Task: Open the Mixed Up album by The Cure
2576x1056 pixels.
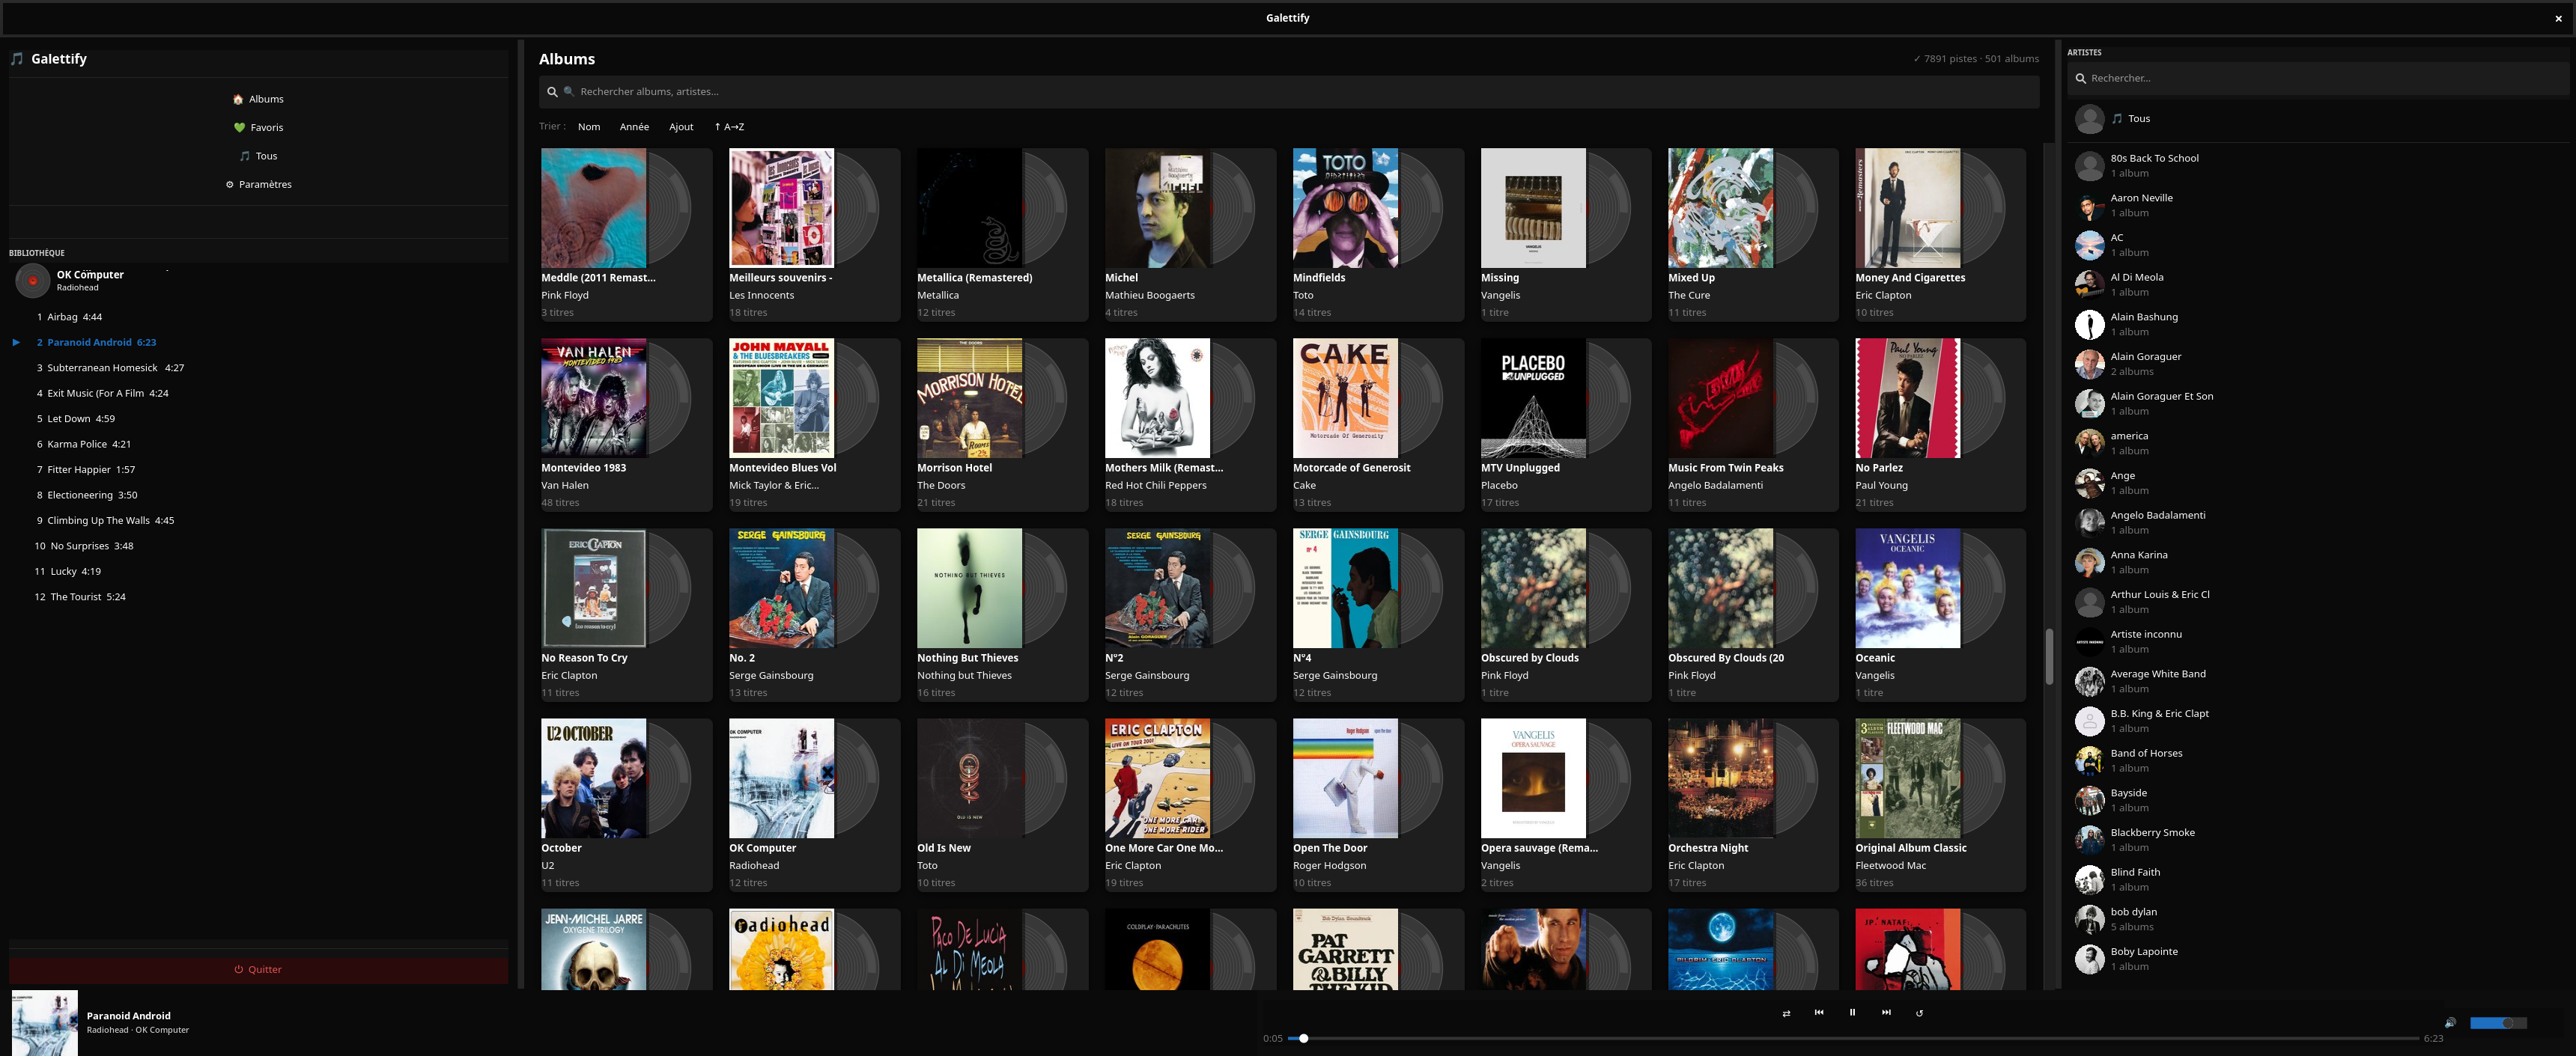Action: tap(1753, 234)
